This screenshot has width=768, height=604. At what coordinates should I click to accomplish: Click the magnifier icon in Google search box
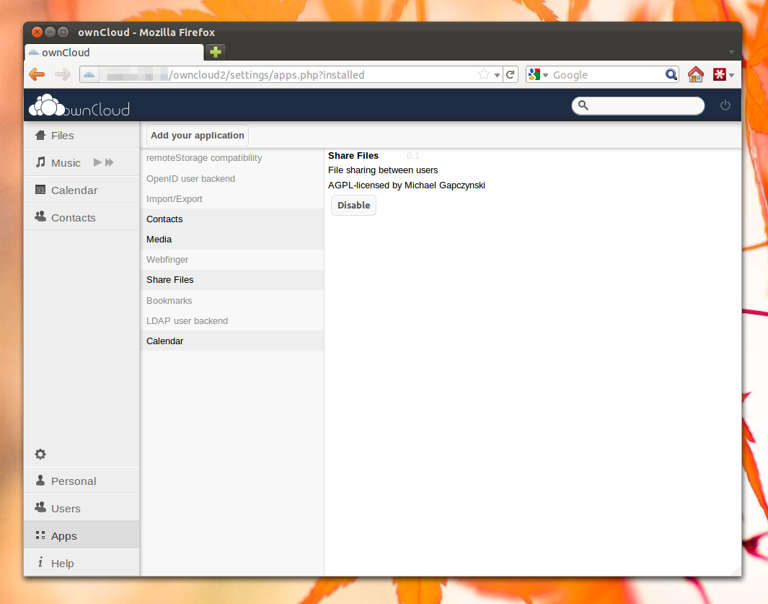(671, 74)
